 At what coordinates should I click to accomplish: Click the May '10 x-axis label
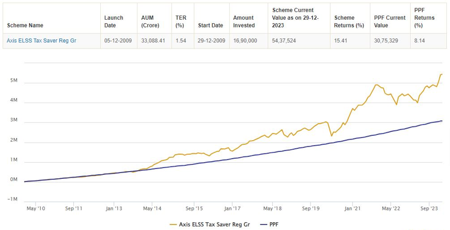(x=35, y=209)
